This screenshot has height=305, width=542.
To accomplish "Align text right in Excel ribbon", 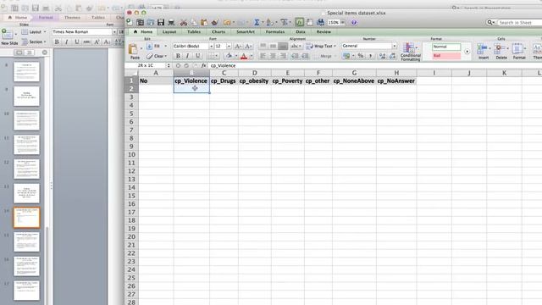I will (x=283, y=56).
